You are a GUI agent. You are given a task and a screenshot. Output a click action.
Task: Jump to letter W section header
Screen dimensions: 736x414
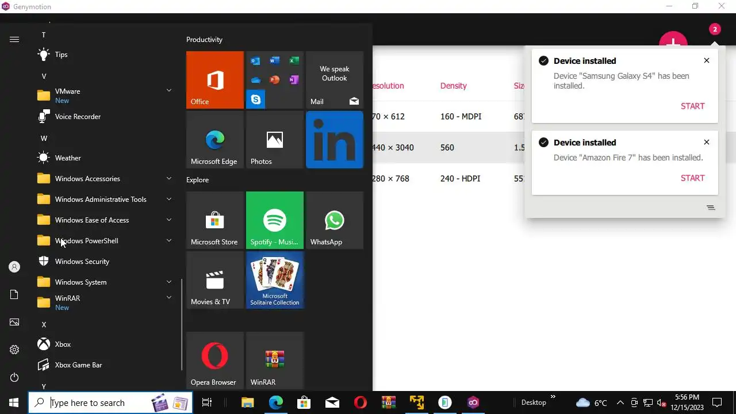pyautogui.click(x=44, y=139)
